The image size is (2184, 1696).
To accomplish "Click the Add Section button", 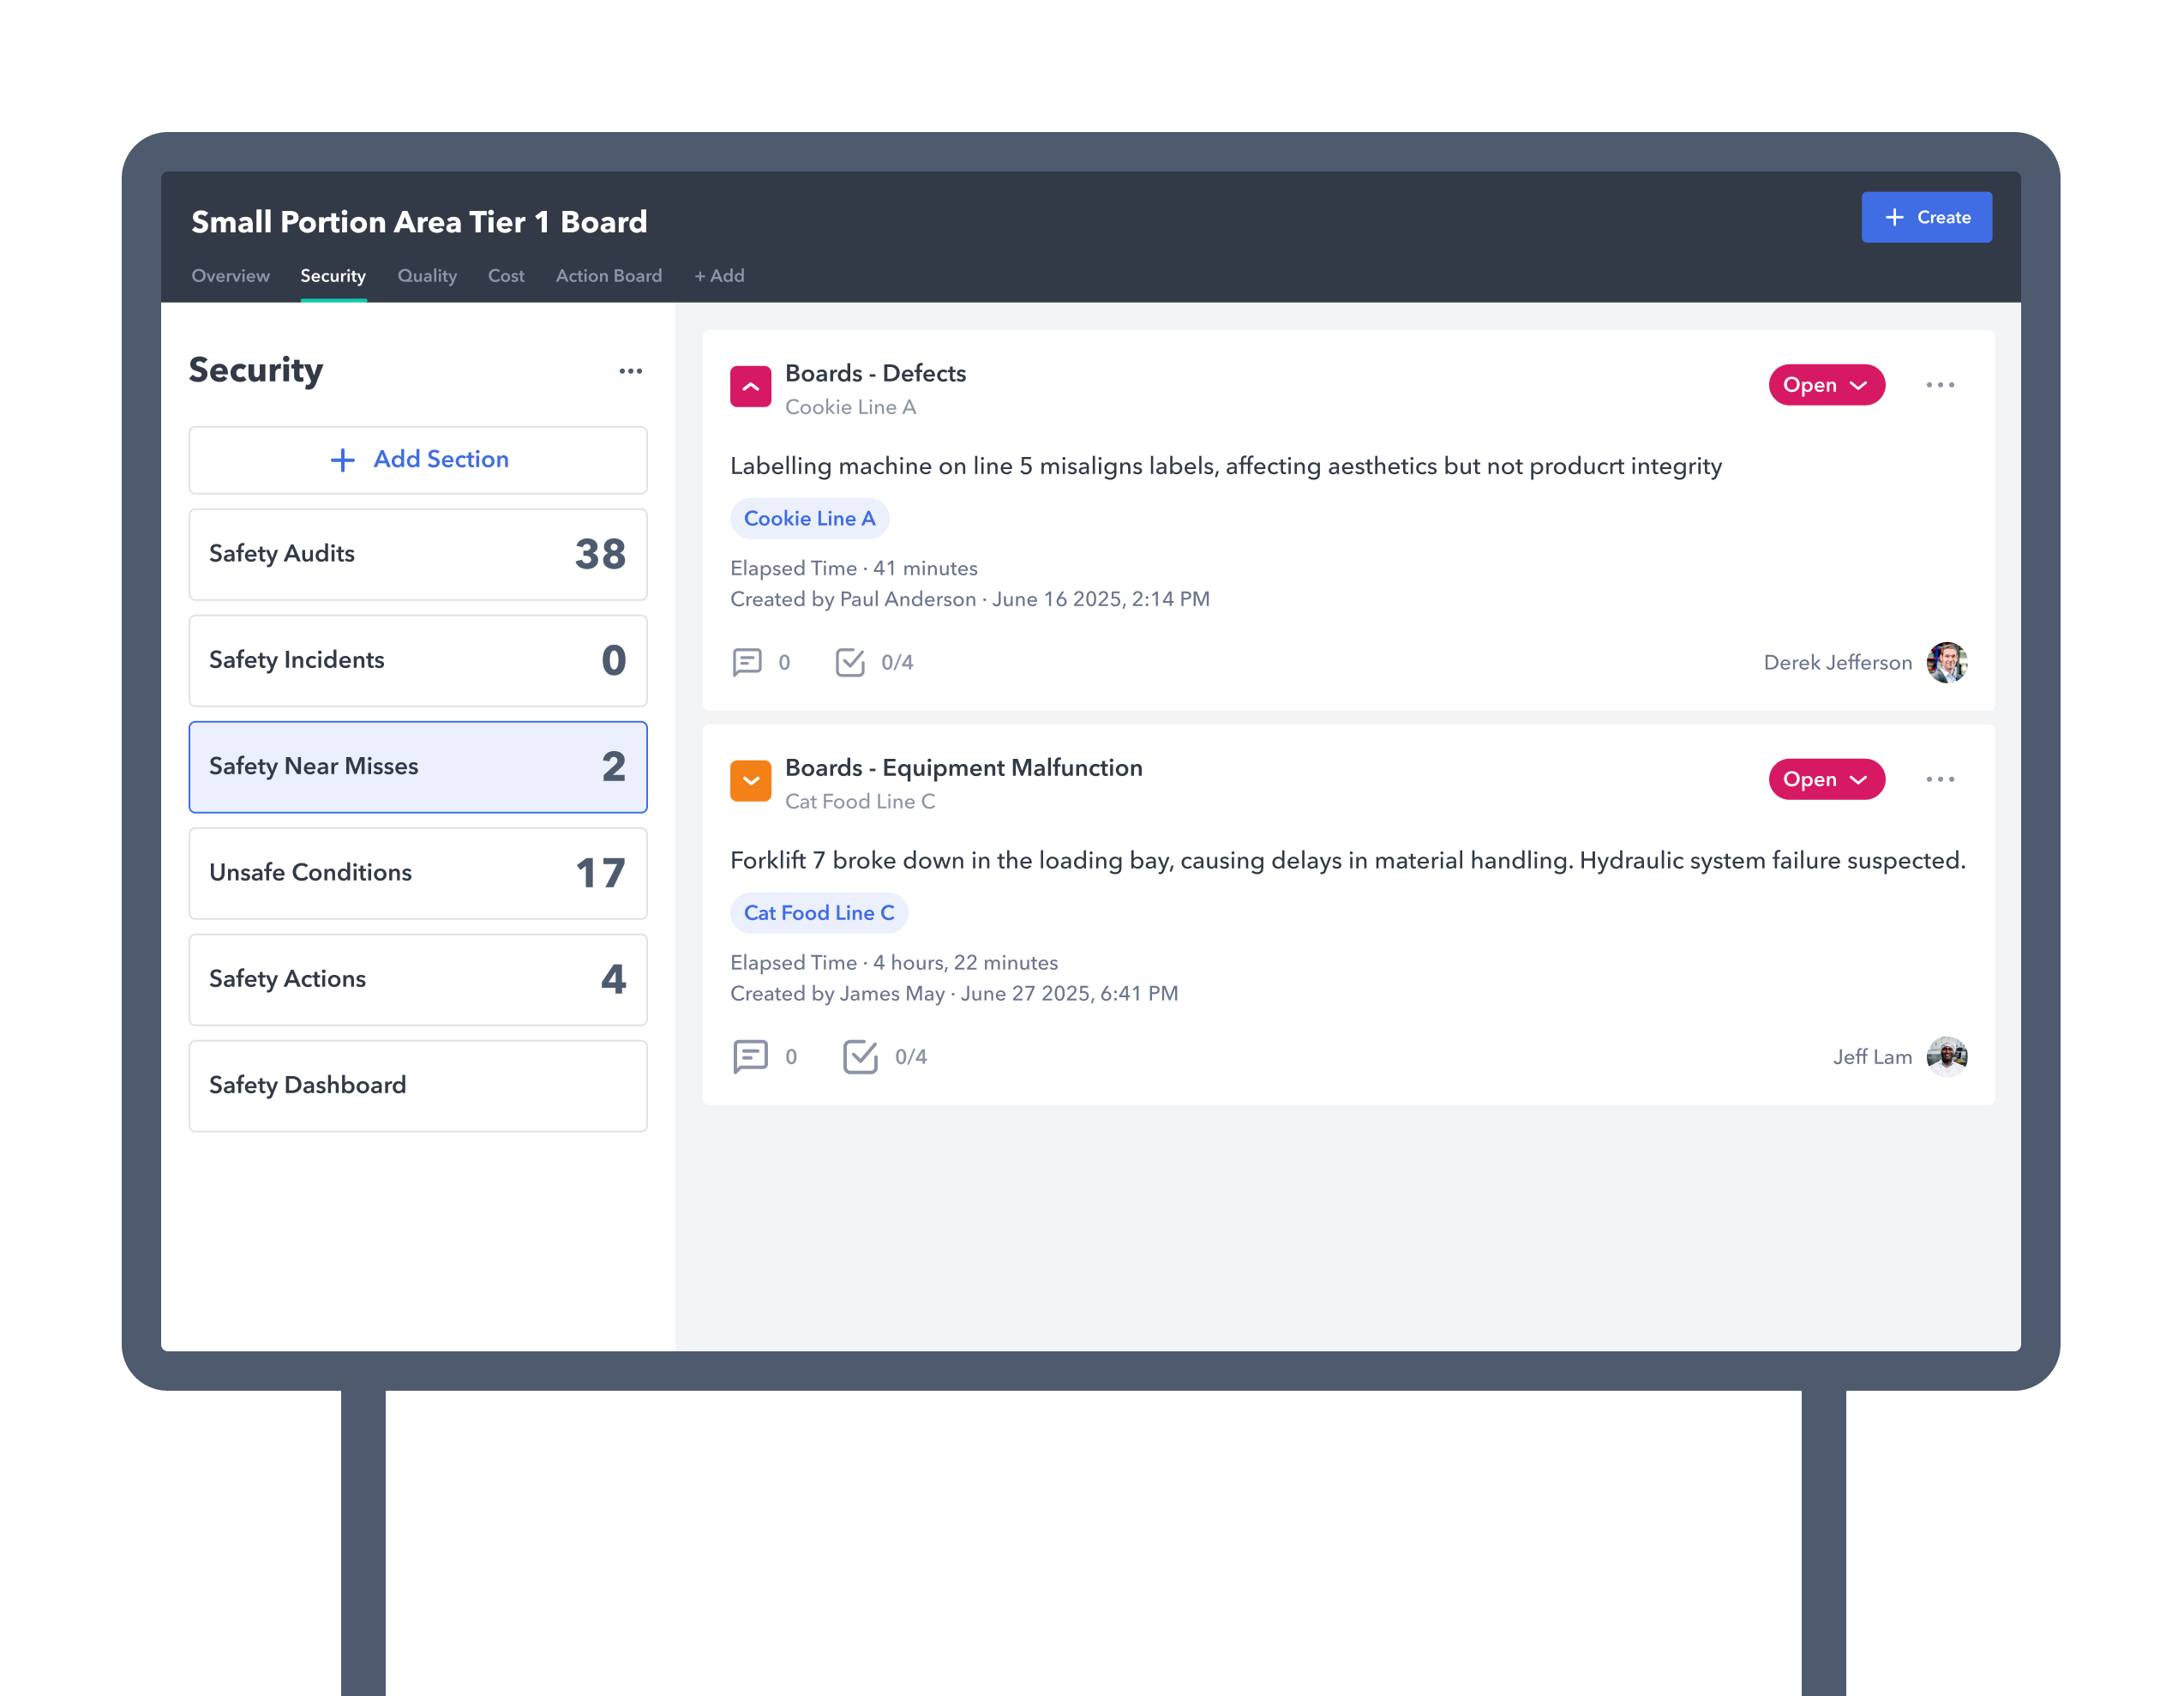I will (418, 460).
